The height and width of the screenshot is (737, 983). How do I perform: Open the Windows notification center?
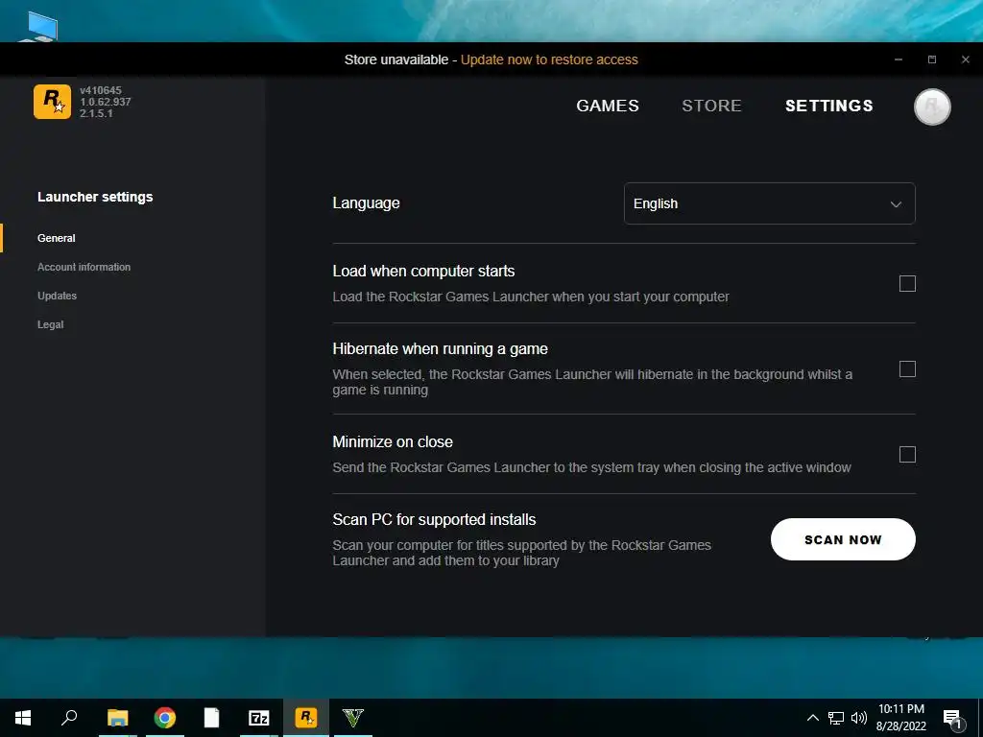953,718
